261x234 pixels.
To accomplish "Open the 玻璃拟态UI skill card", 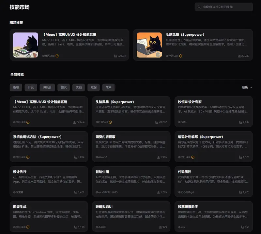I will click(131, 216).
